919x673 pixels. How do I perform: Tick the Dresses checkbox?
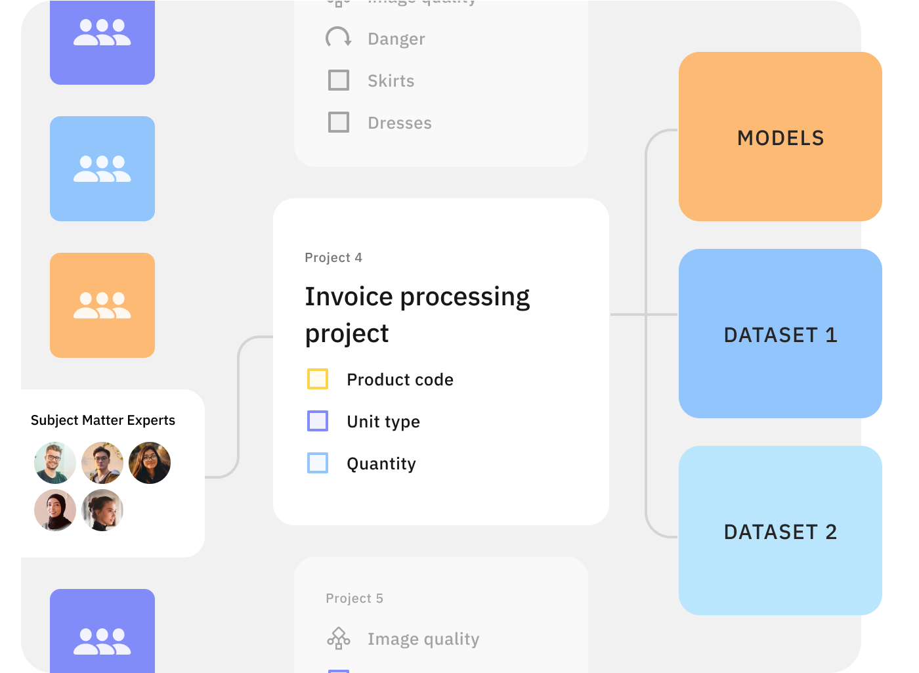click(x=339, y=122)
